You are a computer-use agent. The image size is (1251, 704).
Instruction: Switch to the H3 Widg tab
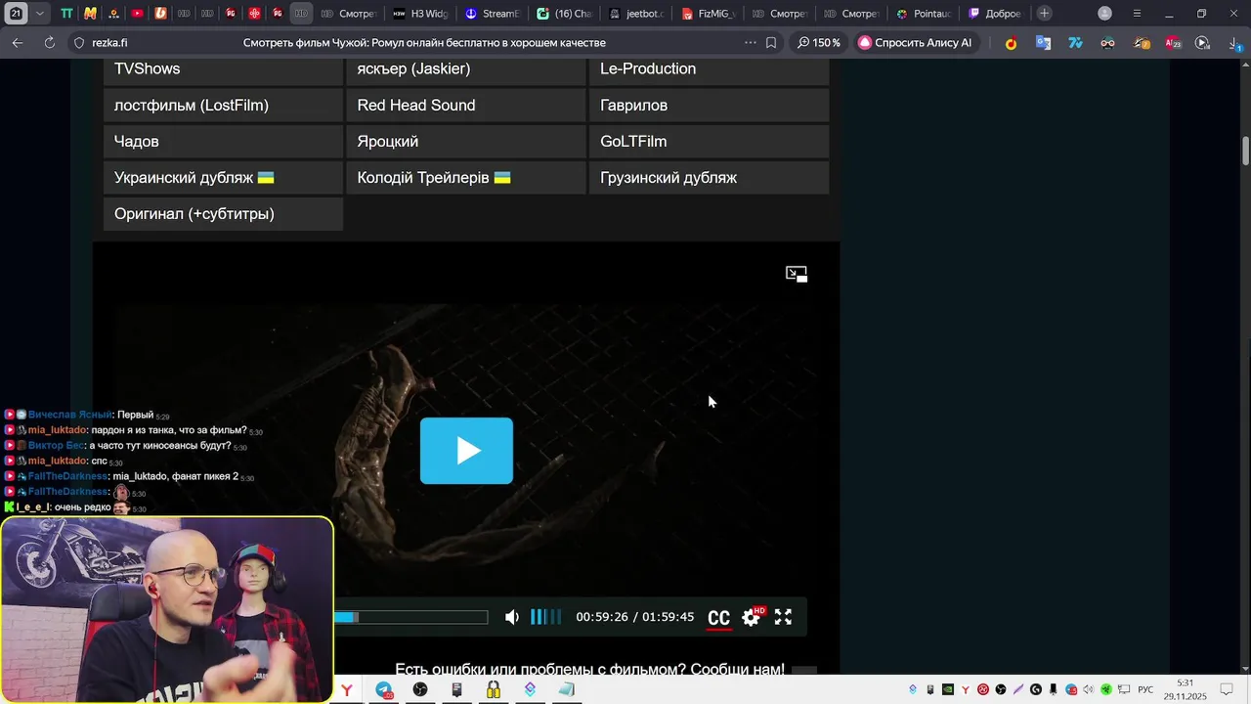coord(420,14)
